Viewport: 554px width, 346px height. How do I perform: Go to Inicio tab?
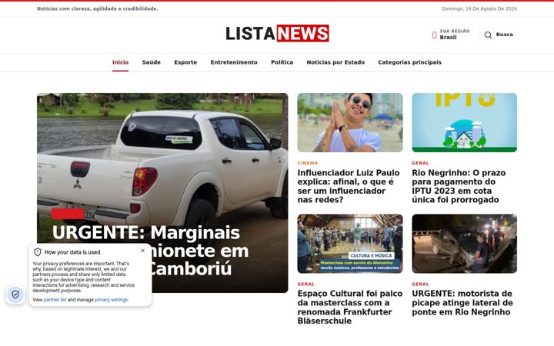pos(121,62)
